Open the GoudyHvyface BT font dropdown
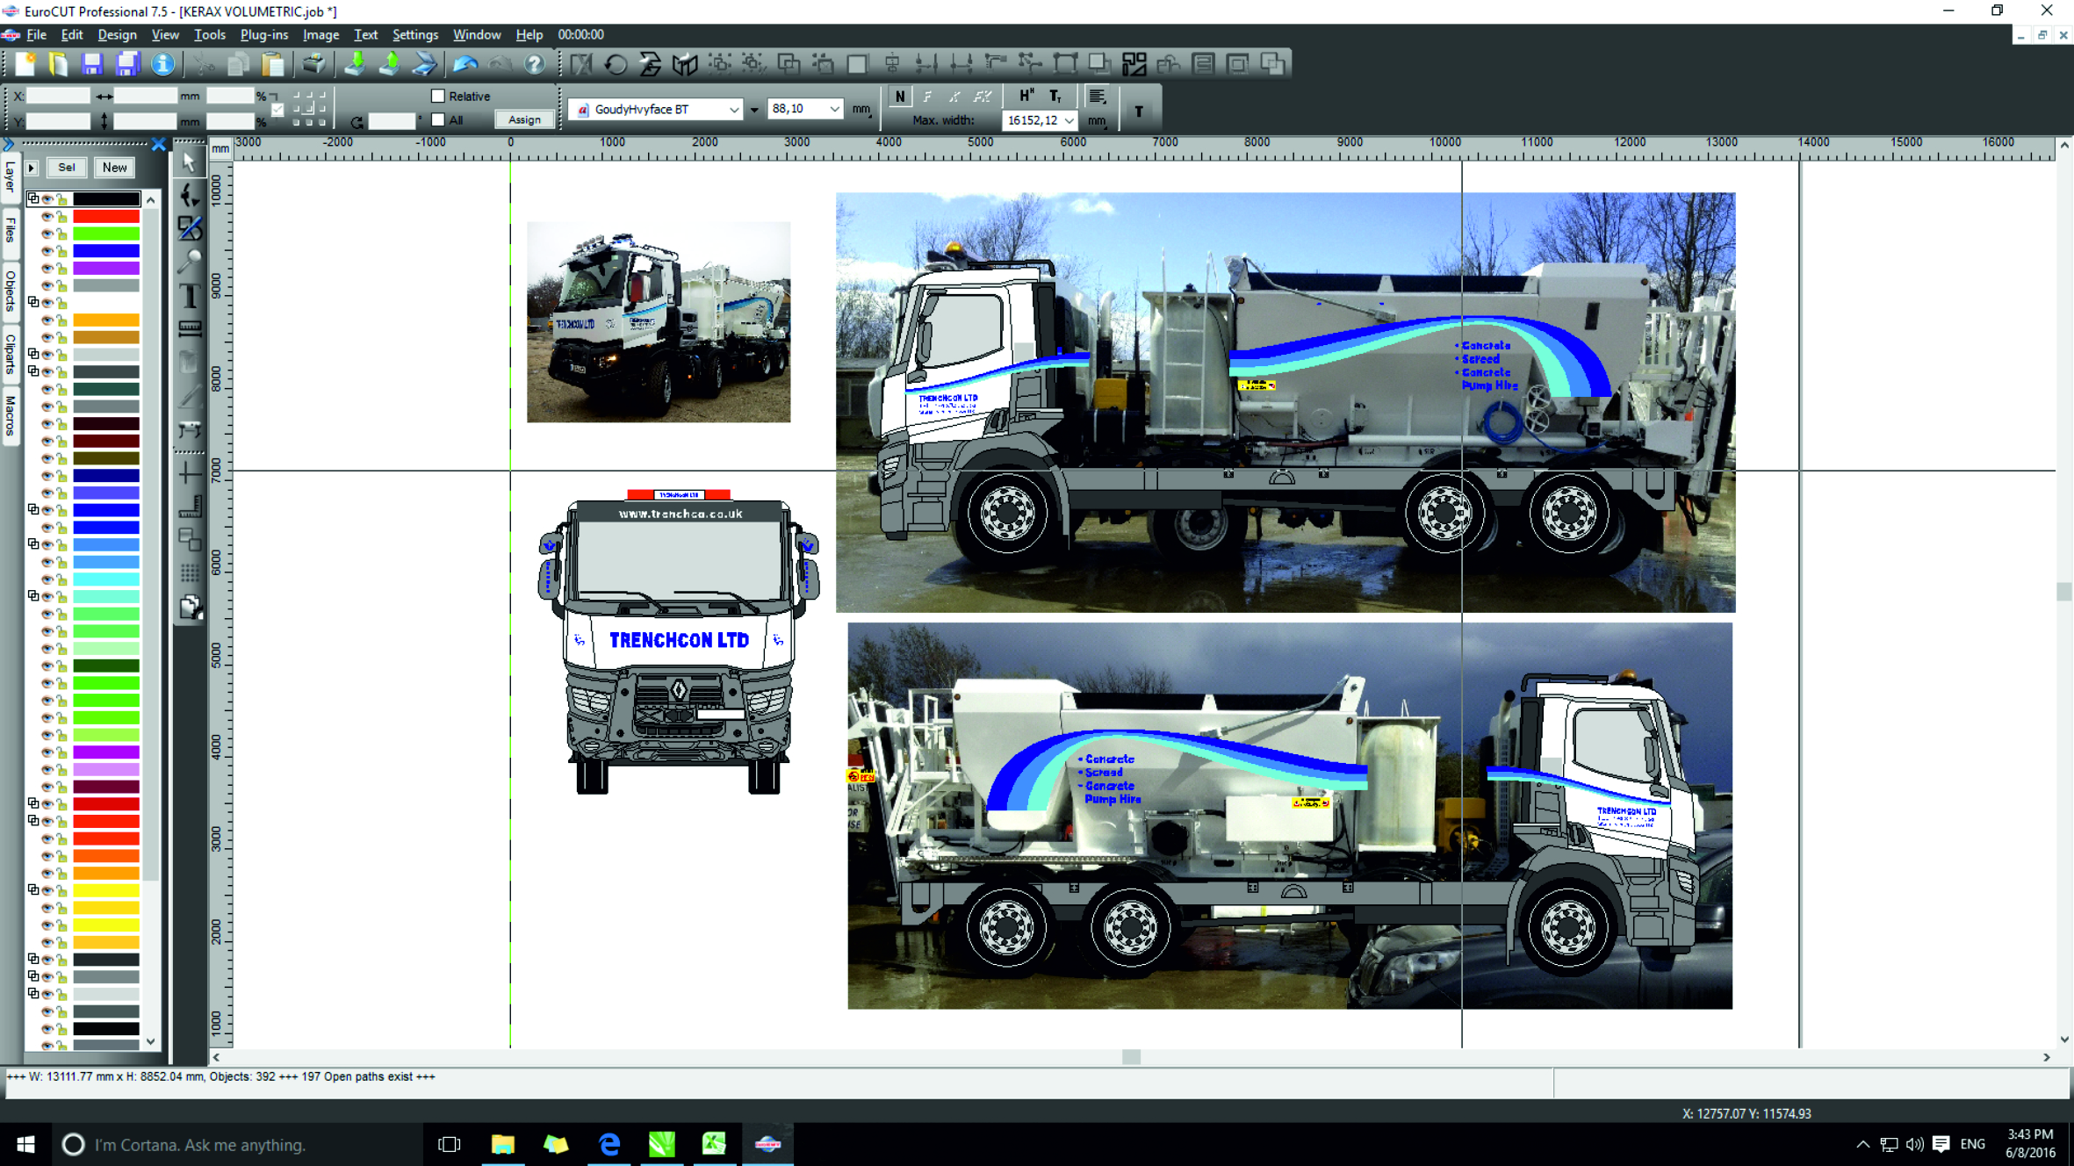This screenshot has height=1166, width=2074. point(734,109)
